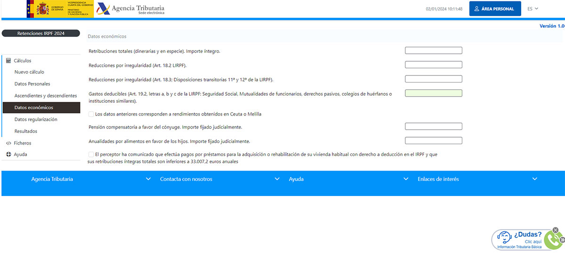Expand the Contacta con nosotros footer section
This screenshot has width=565, height=263.
(277, 179)
